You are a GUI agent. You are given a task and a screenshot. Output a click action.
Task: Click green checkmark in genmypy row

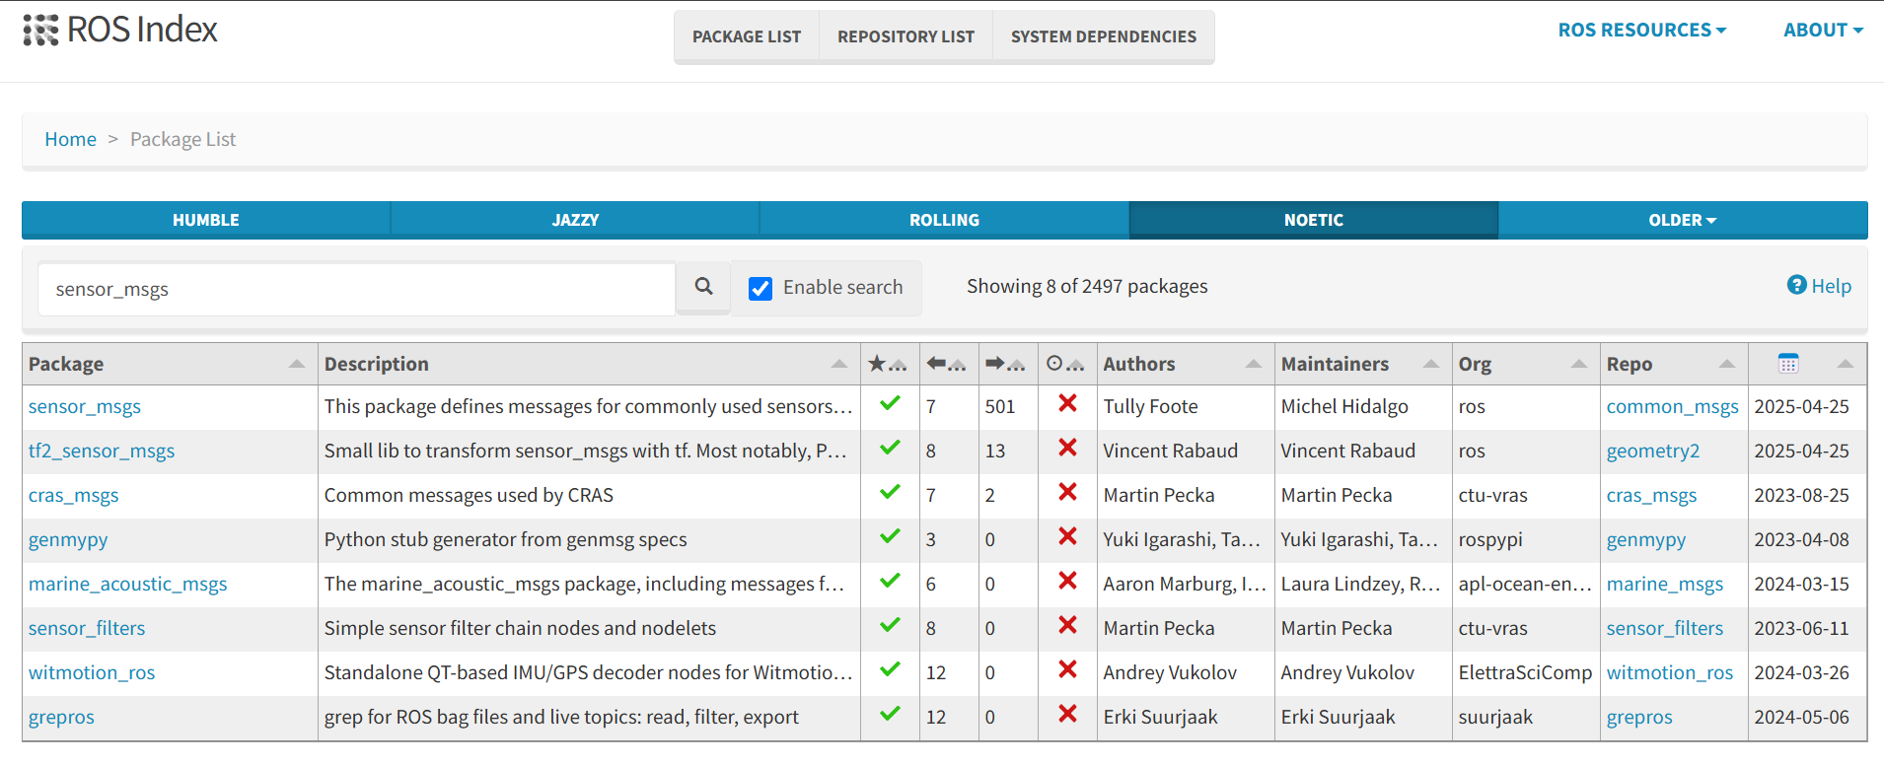tap(890, 536)
